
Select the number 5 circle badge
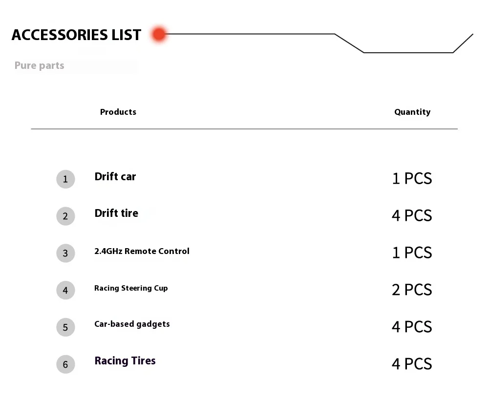(65, 327)
